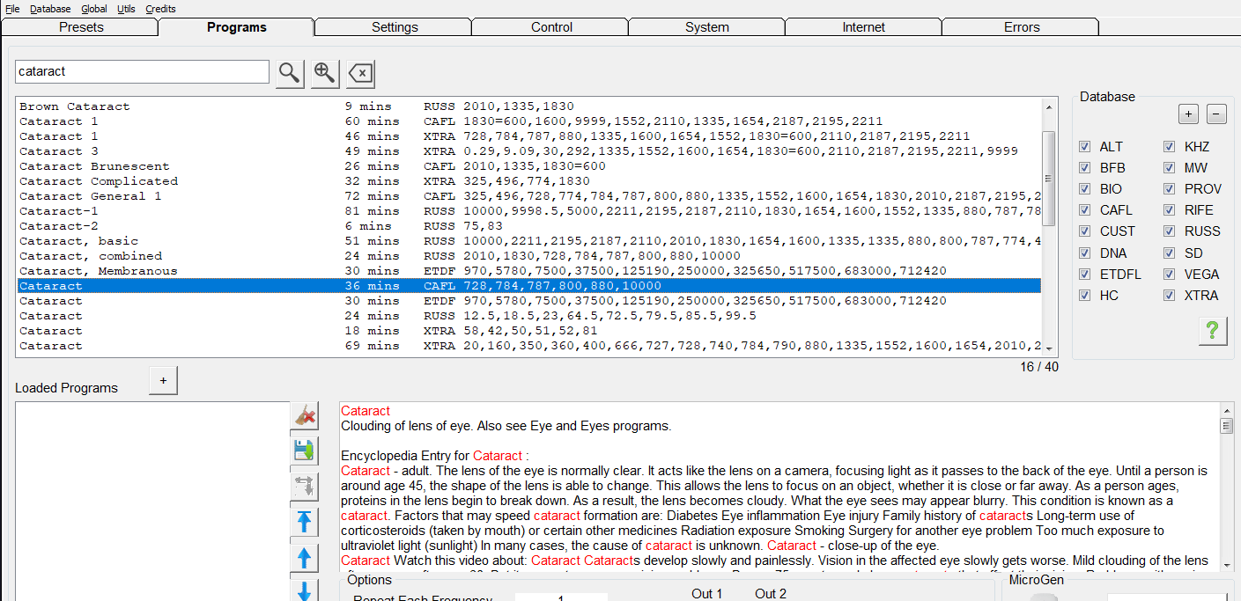Expand Loaded Programs with plus button
The width and height of the screenshot is (1241, 601).
click(164, 380)
